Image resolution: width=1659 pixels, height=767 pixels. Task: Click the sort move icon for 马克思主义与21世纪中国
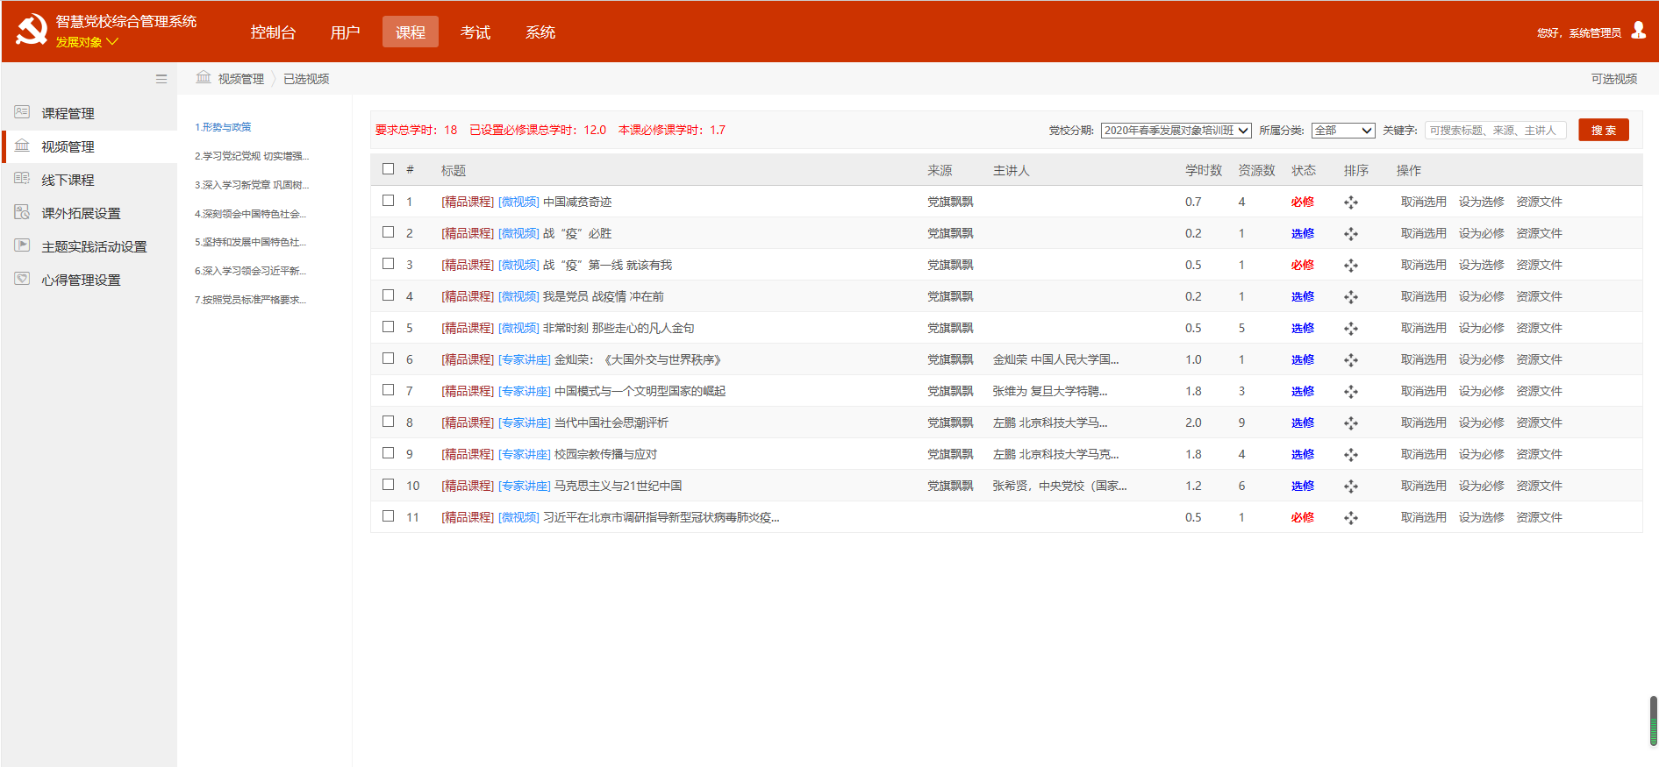pos(1351,486)
